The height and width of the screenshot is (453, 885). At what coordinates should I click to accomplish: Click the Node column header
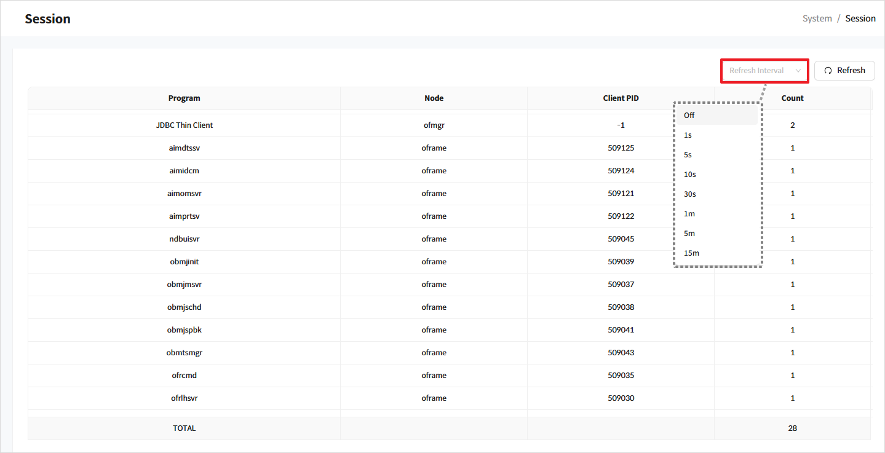434,98
